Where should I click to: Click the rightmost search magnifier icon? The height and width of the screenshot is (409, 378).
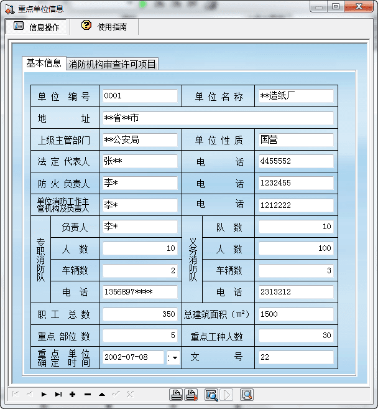[247, 394]
